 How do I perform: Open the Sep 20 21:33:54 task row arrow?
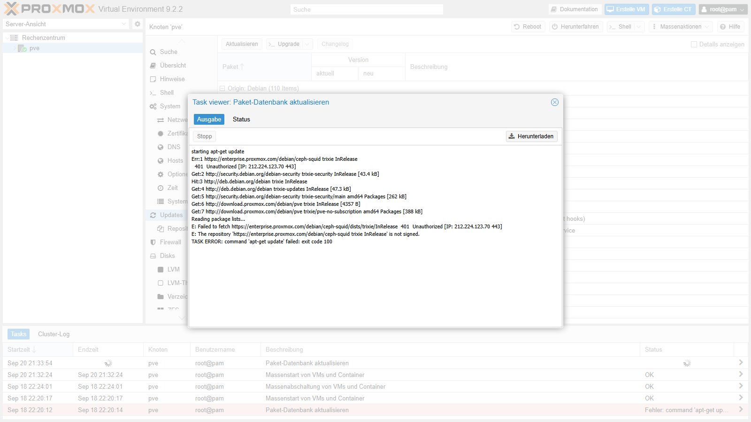tap(741, 362)
